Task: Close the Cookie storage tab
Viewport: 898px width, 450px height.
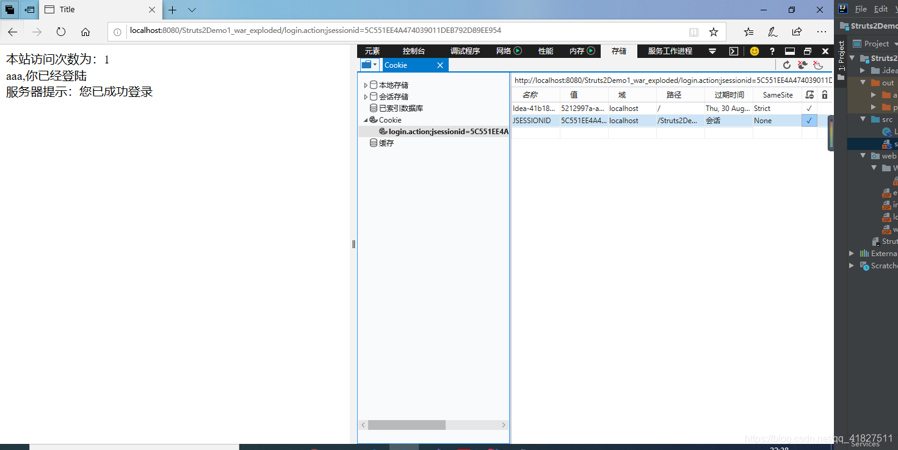Action: coord(440,65)
